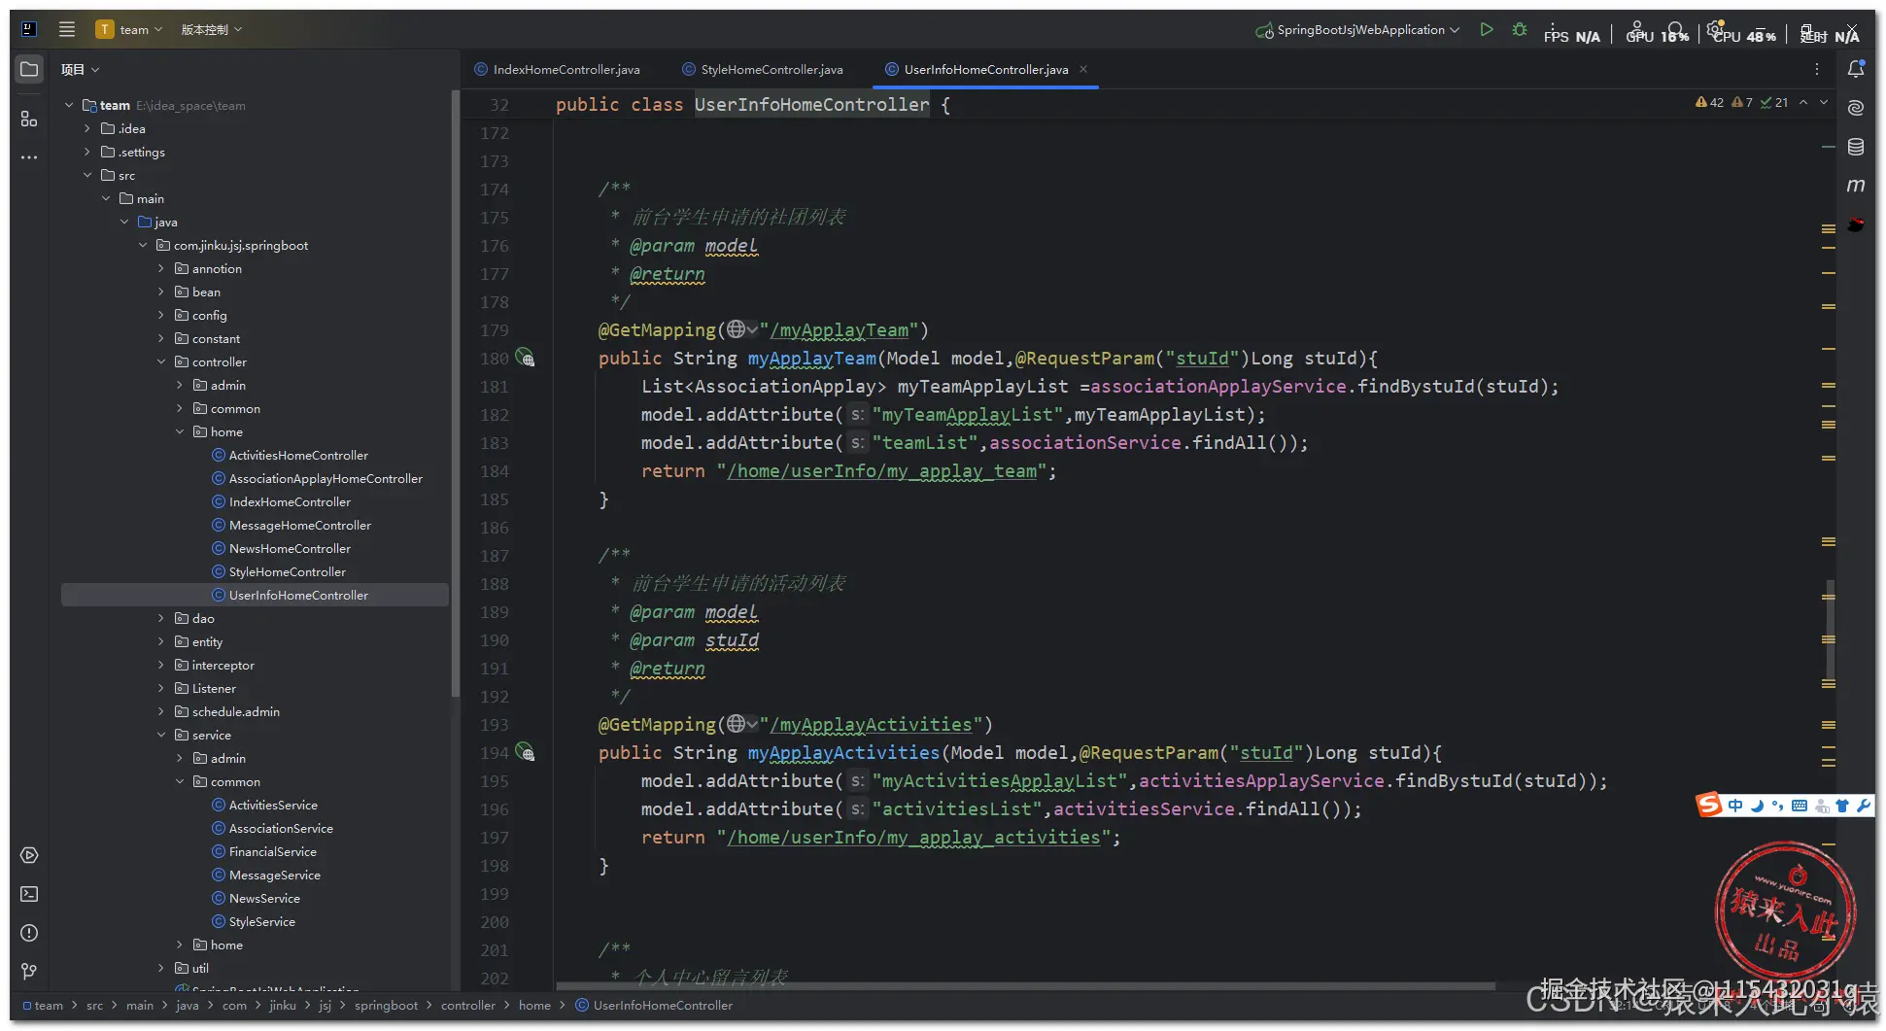Click the project panel vertical scrollbar
Viewport: 1886px width, 1031px height.
(x=455, y=394)
